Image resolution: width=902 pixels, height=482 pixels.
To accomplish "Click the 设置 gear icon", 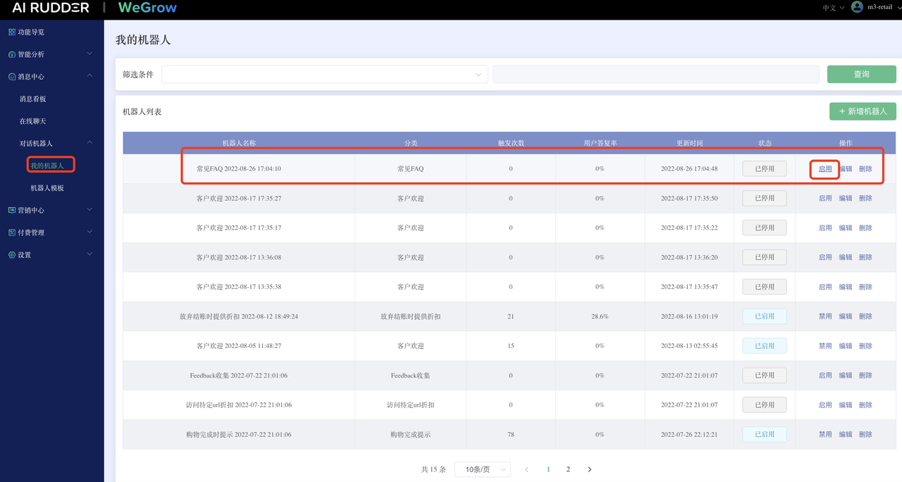I will [12, 255].
